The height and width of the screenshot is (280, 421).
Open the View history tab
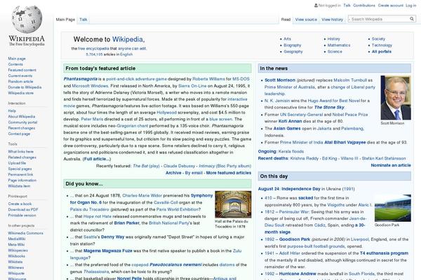[x=333, y=20]
